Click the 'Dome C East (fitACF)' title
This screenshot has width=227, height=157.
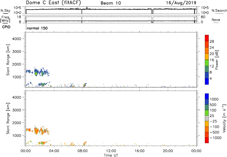tap(53, 3)
